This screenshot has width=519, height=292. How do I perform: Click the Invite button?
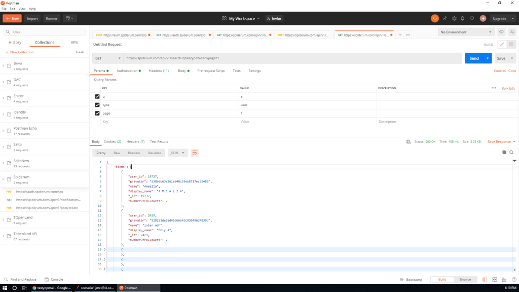[x=274, y=19]
